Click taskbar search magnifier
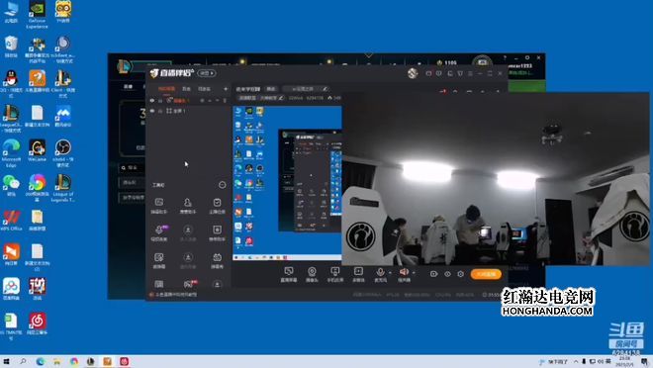 [x=23, y=361]
